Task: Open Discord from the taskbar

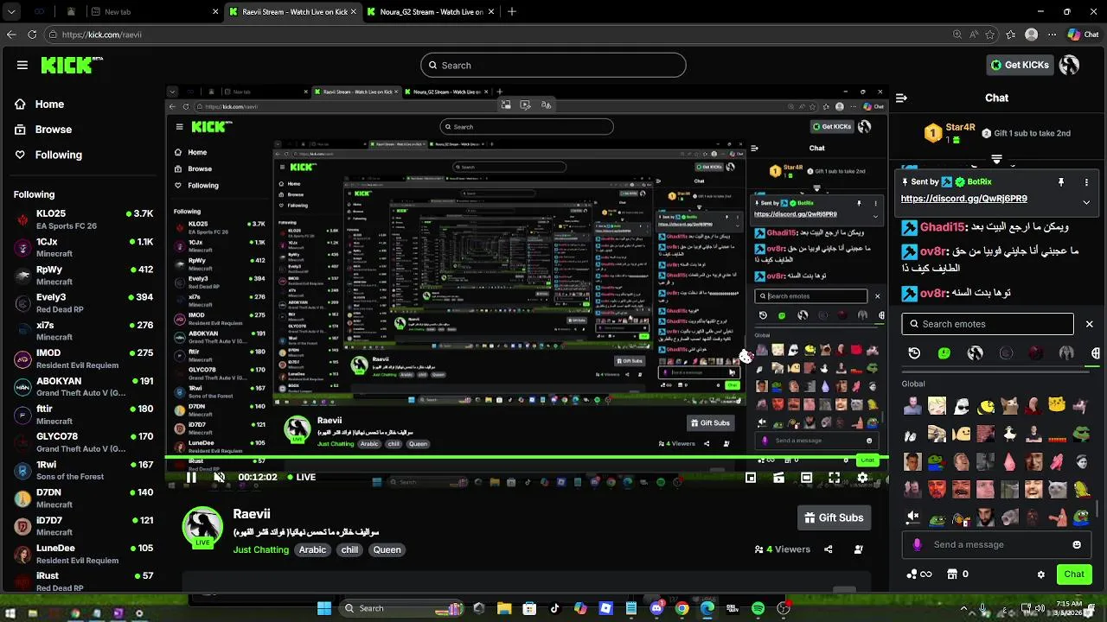Action: [656, 608]
